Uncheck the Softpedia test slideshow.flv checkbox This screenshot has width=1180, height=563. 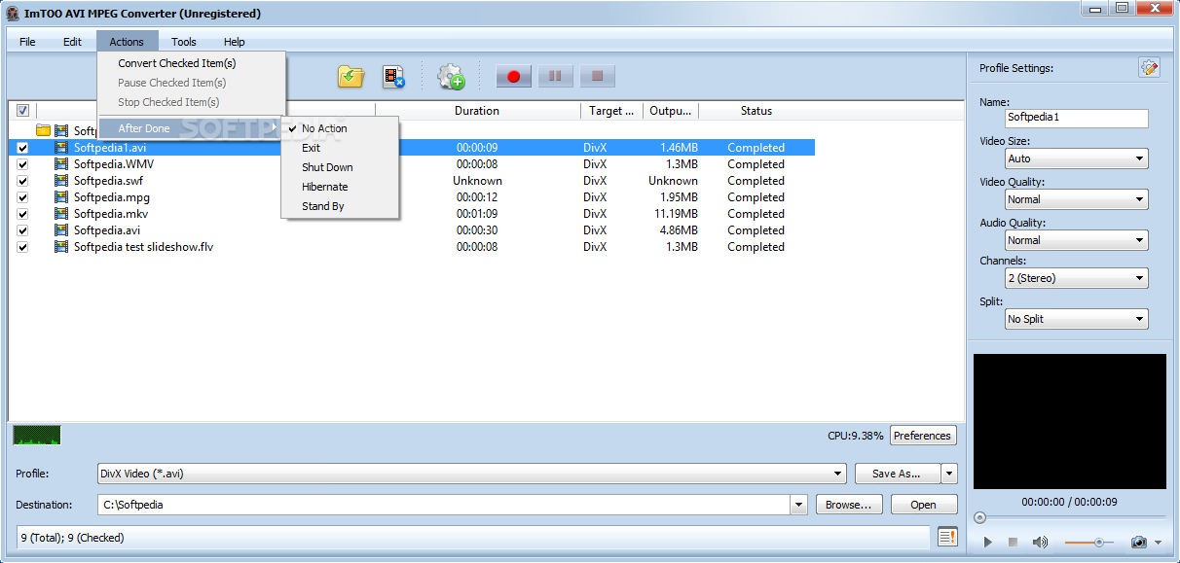(22, 247)
